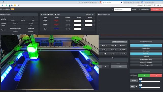The height and width of the screenshot is (92, 163).
Task: Hit the Emergency STOP button
Action: tap(157, 9)
